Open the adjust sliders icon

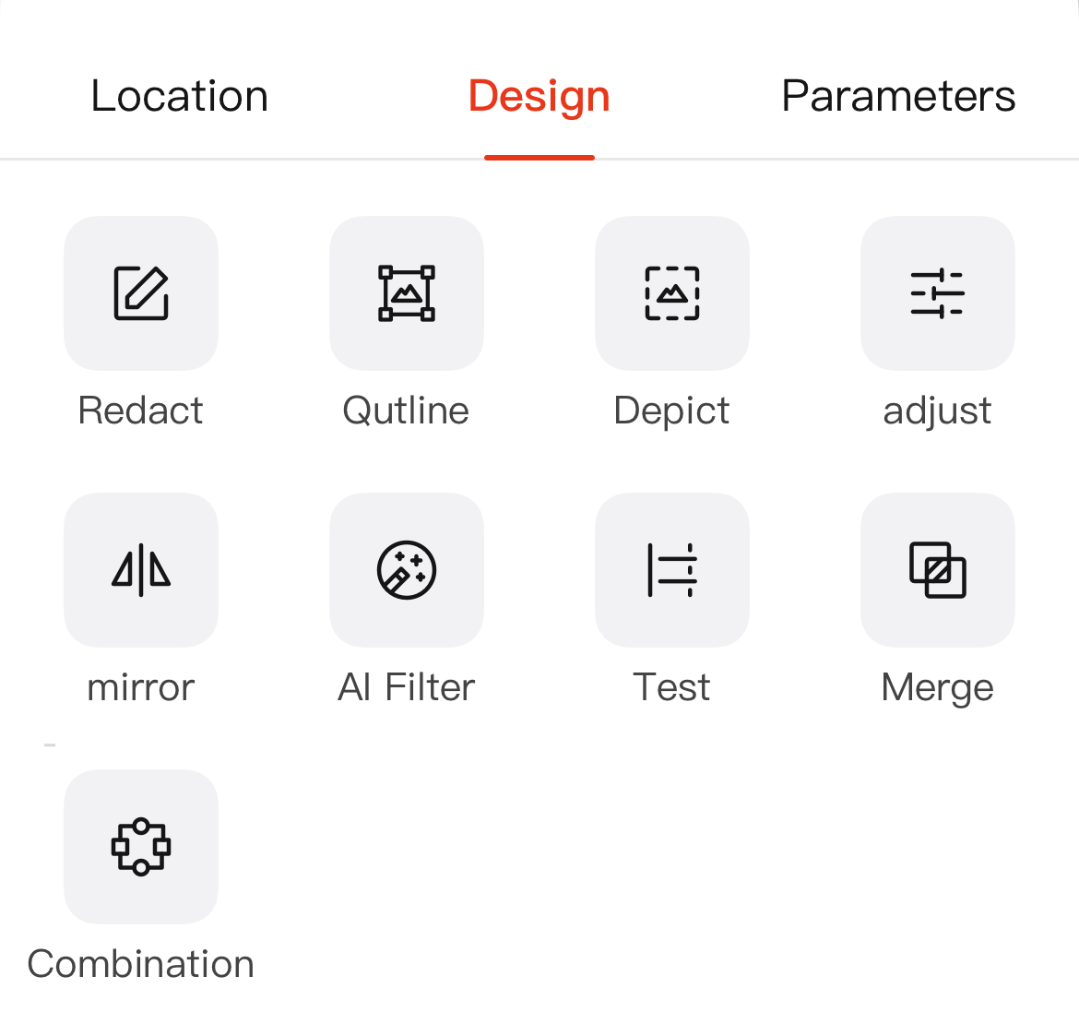(938, 293)
